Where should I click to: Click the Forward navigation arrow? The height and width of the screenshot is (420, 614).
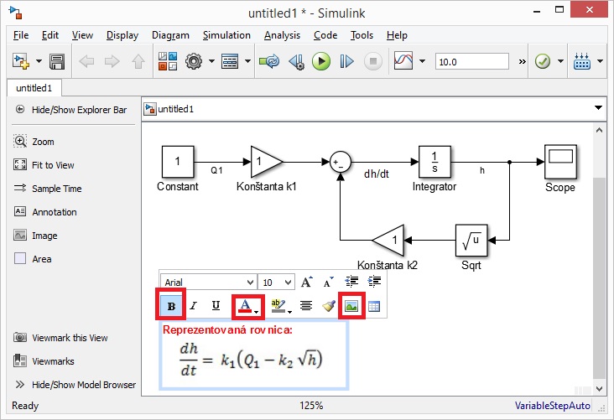112,61
